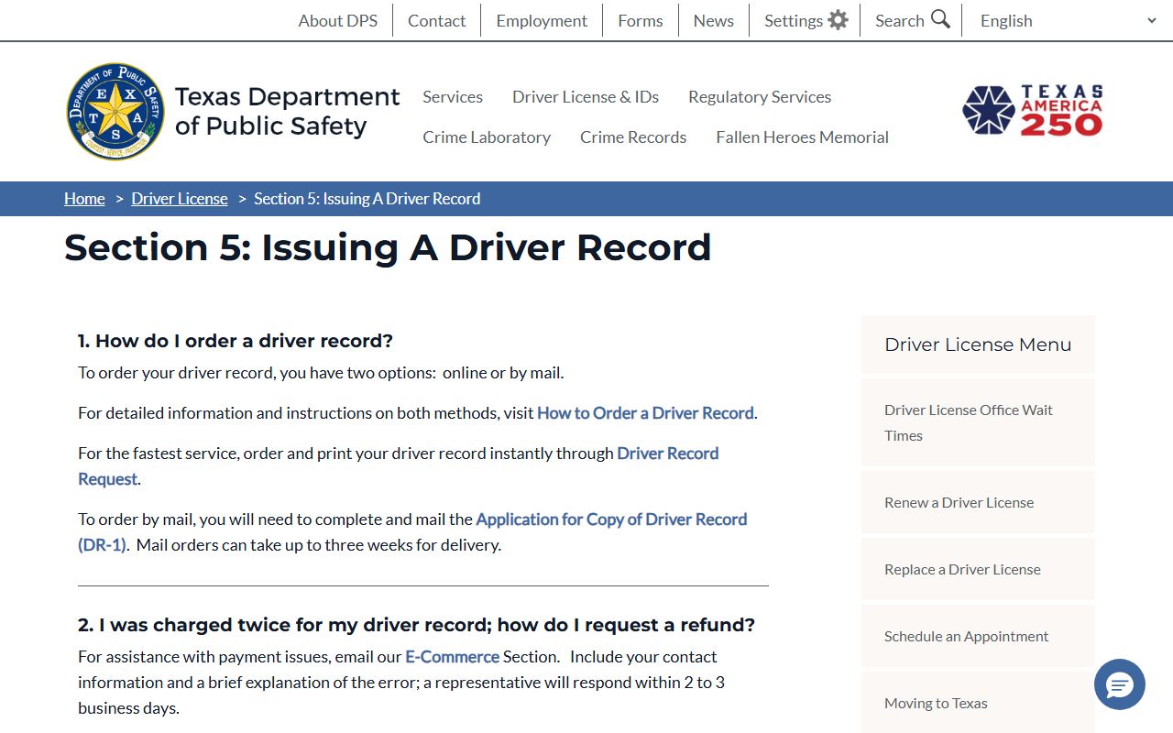Screen dimensions: 1173x733
Task: Click the Driver License Menu heading
Action: tap(978, 345)
